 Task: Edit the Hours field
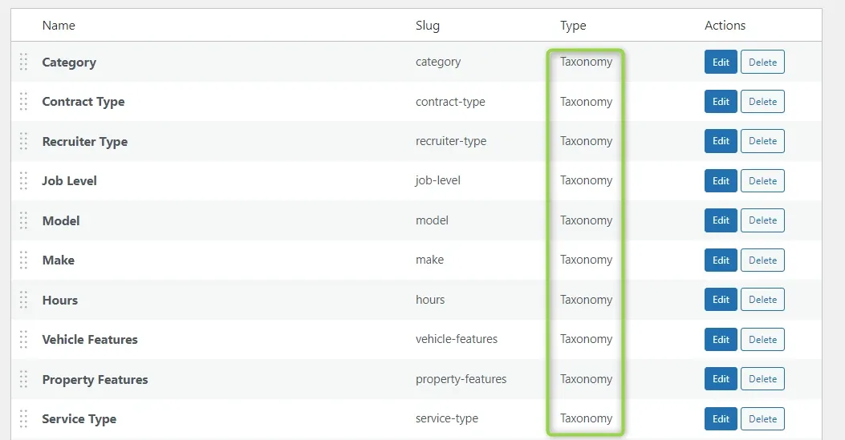pyautogui.click(x=721, y=300)
